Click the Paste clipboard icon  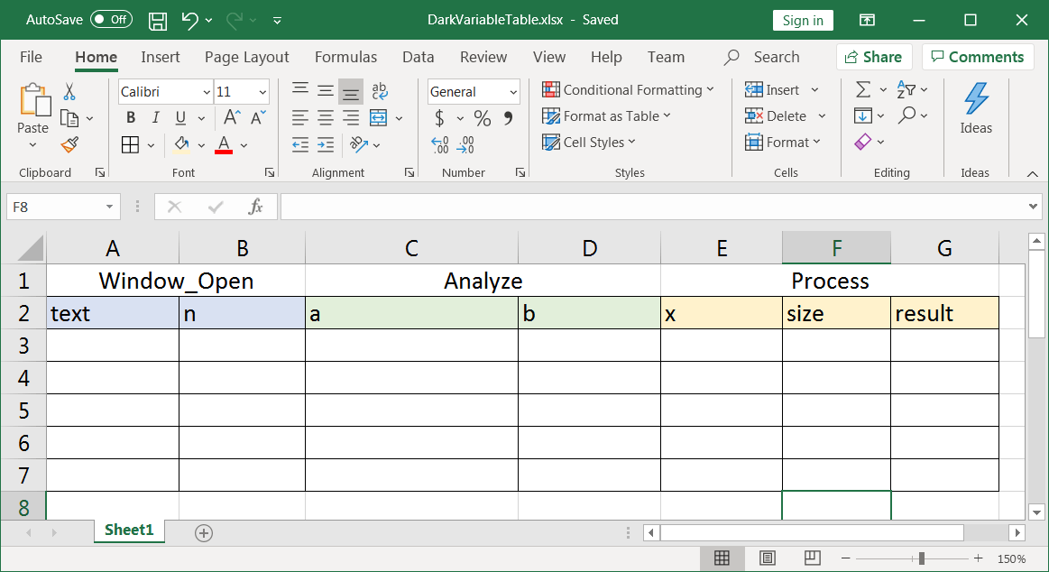click(34, 100)
